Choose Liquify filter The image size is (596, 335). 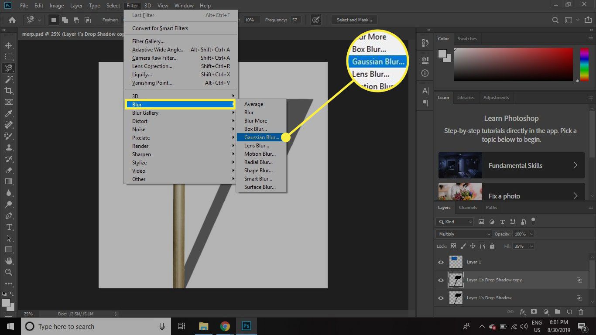pyautogui.click(x=181, y=75)
